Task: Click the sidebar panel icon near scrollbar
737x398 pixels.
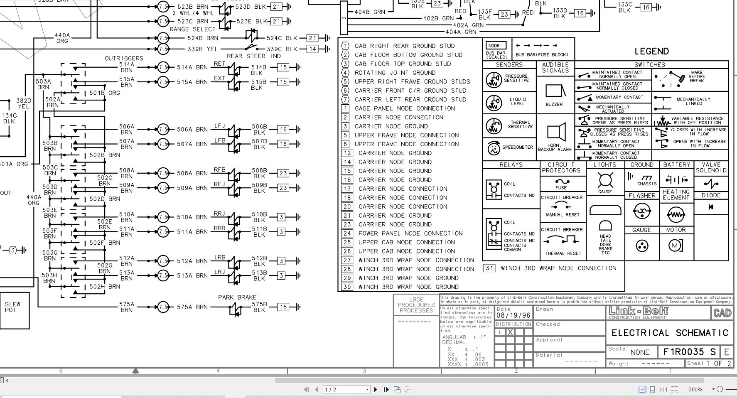Action: [x=2, y=380]
